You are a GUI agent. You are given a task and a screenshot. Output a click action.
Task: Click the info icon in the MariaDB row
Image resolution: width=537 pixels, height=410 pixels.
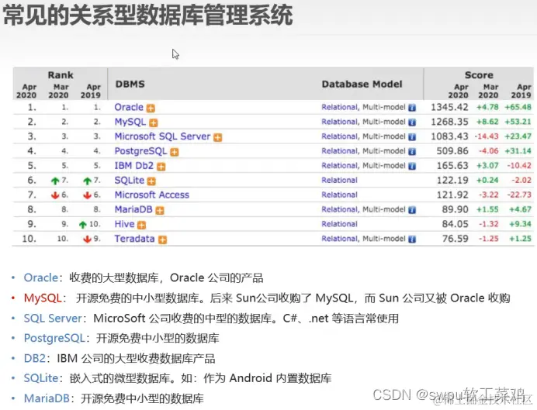(x=412, y=210)
